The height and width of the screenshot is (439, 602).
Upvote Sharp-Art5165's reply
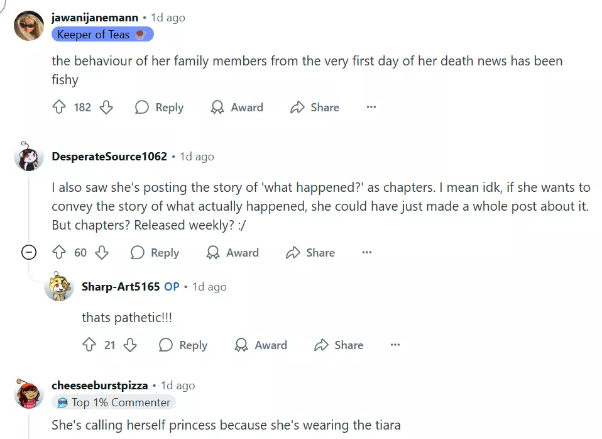(89, 345)
